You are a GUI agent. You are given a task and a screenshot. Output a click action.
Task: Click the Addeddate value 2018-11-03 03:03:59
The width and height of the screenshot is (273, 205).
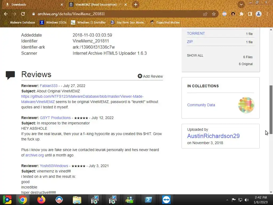tap(92, 35)
